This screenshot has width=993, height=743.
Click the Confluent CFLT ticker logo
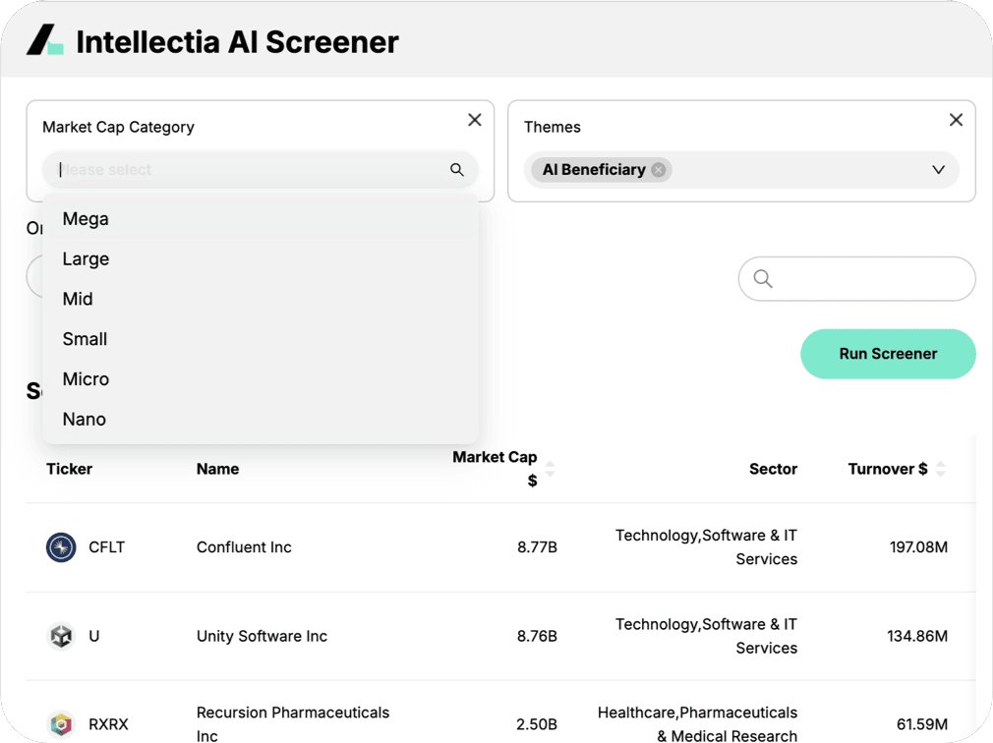click(x=61, y=547)
